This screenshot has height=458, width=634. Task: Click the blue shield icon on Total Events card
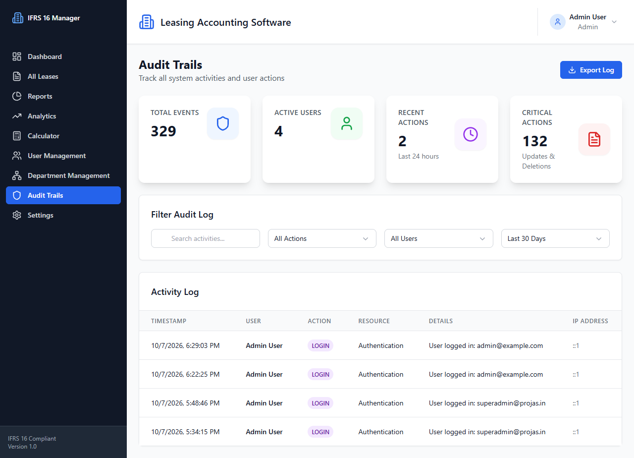coord(223,124)
